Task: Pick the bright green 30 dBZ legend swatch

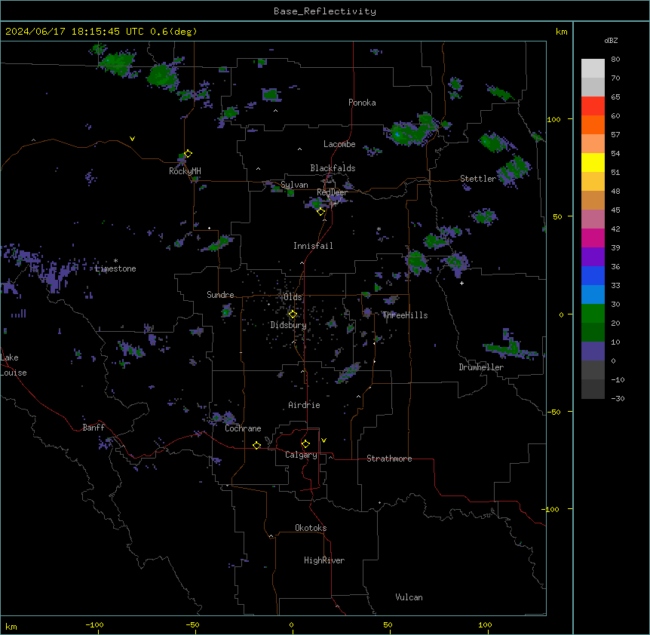Action: [593, 314]
